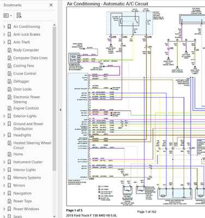
Task: Click bookmarks scrollbar up arrow
Action: pos(55,25)
